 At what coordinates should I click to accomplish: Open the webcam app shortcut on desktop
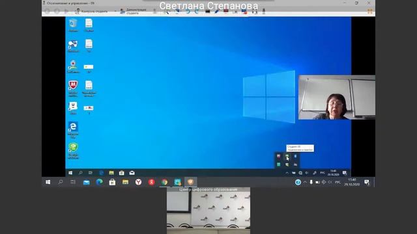[x=73, y=66]
